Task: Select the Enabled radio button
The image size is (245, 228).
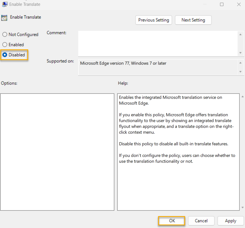Action: [x=5, y=44]
